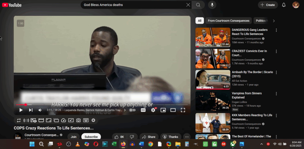Open options for DANGEROUS Gang Leaders video
304x149 pixels.
point(276,30)
